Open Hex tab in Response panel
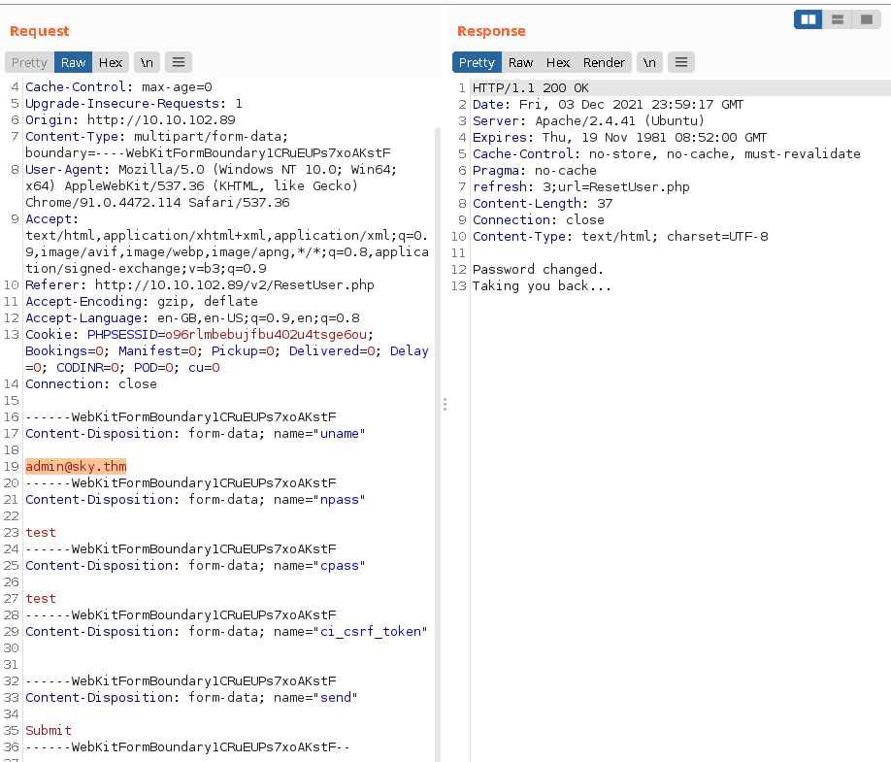Image resolution: width=891 pixels, height=762 pixels. (558, 62)
